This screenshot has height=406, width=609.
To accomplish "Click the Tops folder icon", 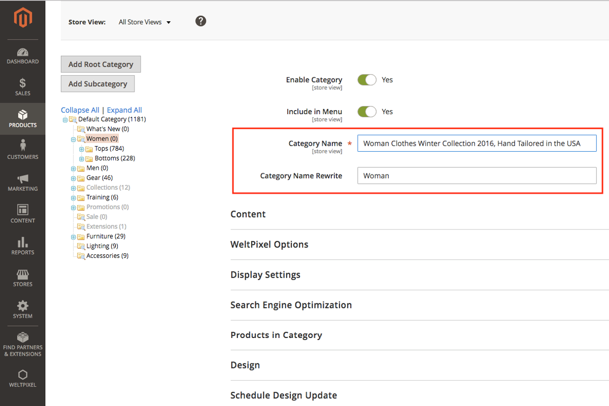I will [x=89, y=149].
